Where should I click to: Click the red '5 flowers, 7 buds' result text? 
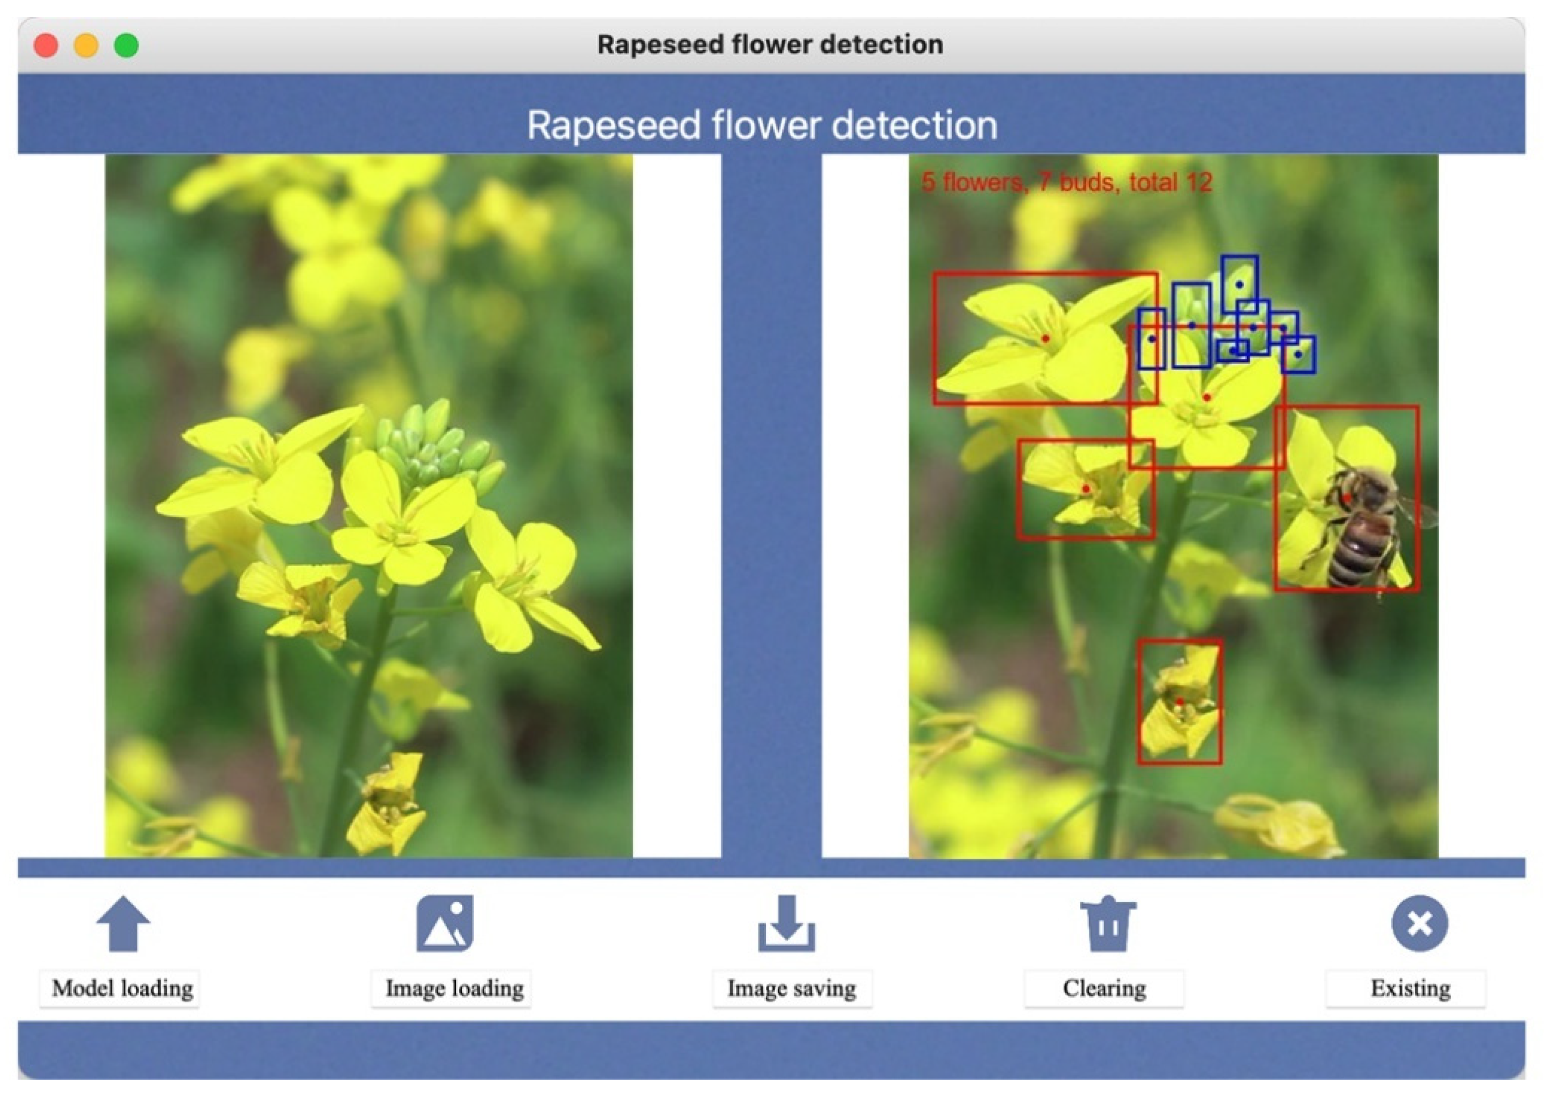(x=1066, y=182)
